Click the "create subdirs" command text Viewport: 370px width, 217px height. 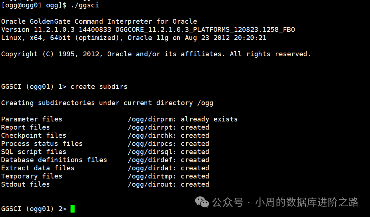(x=99, y=87)
